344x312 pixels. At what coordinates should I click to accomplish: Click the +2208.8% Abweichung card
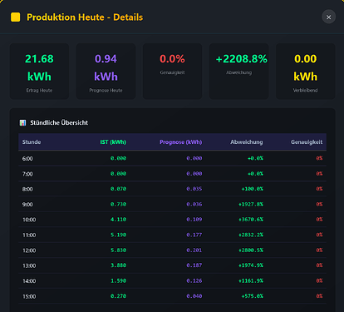click(x=238, y=71)
